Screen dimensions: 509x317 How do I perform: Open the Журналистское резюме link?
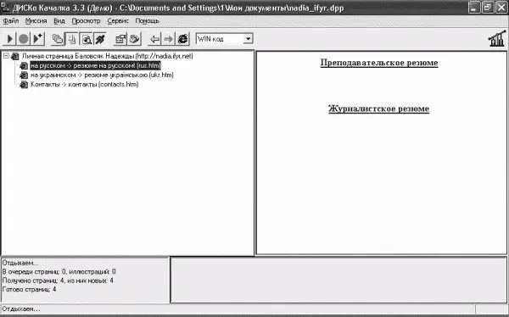click(378, 108)
